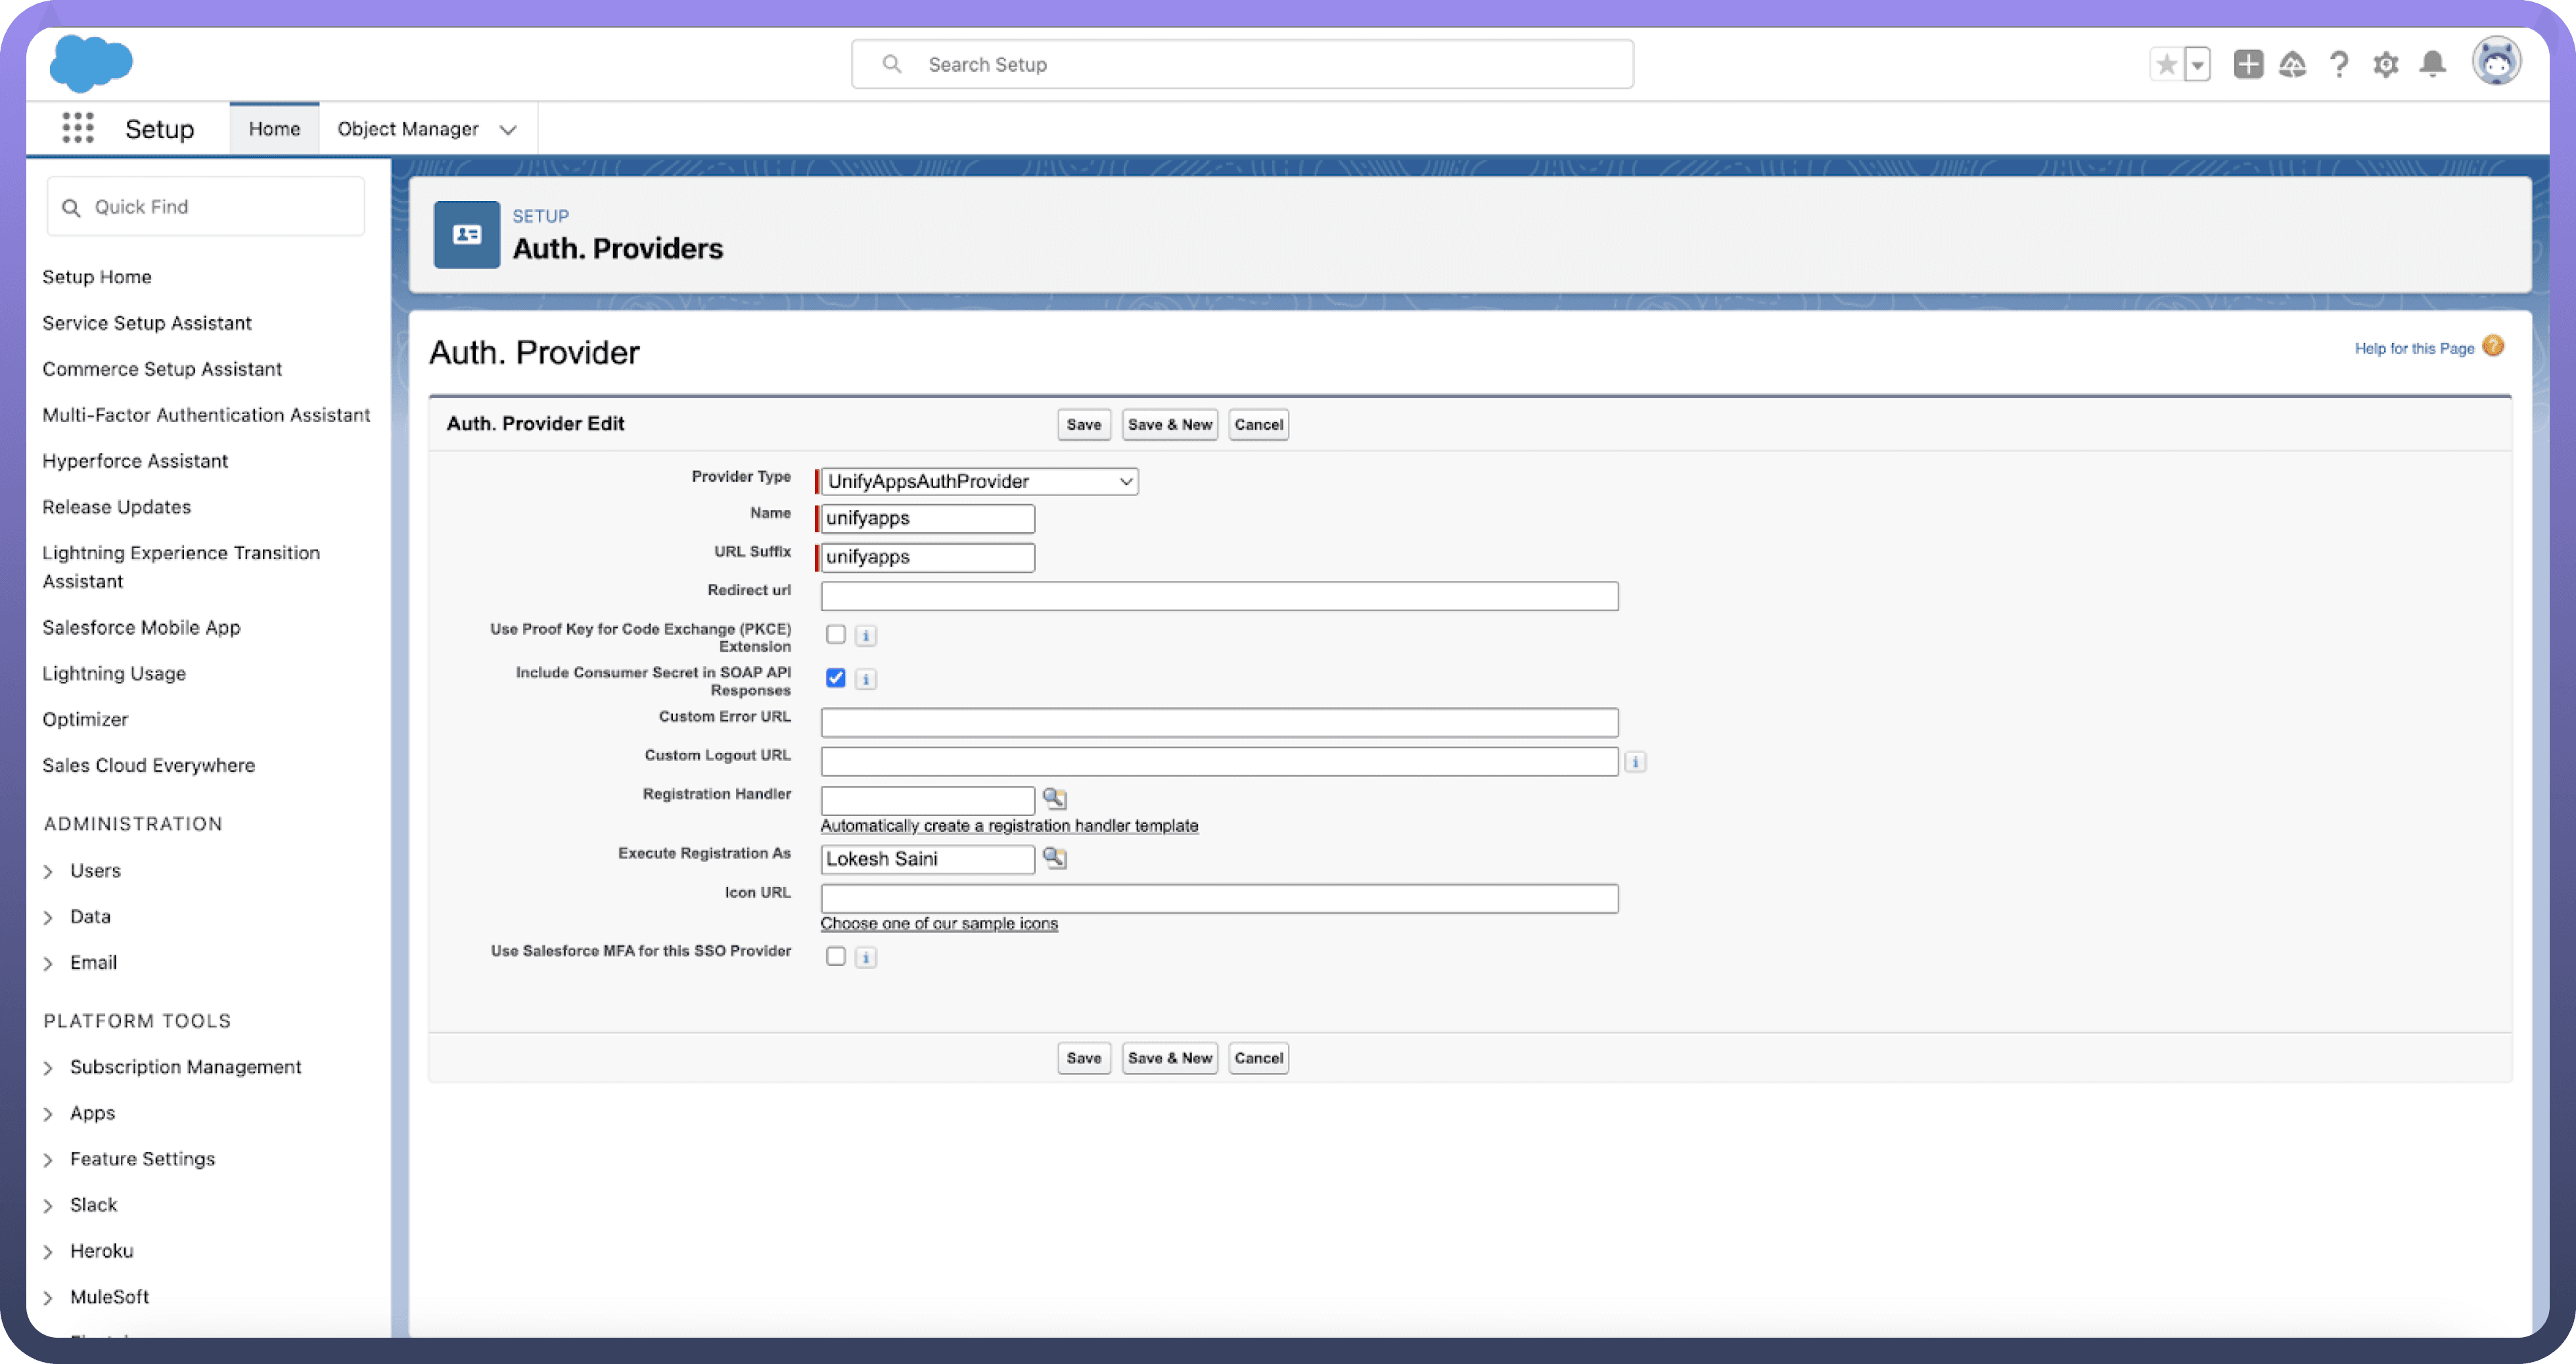Screen dimensions: 2576x1364
Task: Uncheck Include Consumer Secret in SOAP API
Action: coord(836,679)
